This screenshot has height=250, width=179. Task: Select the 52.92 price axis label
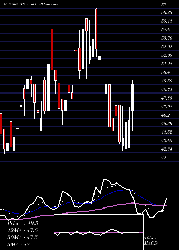coord(167,47)
